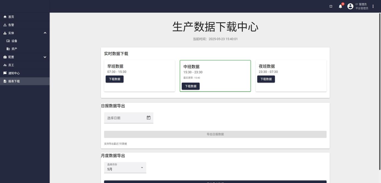This screenshot has width=381, height=183.
Task: Go to 员工 in the sidebar
Action: click(x=11, y=65)
